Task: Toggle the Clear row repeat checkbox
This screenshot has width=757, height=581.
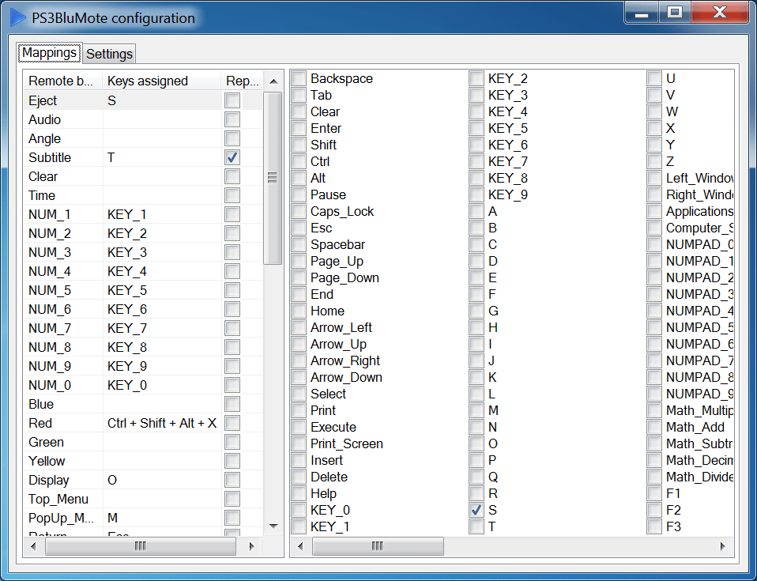Action: pyautogui.click(x=232, y=176)
